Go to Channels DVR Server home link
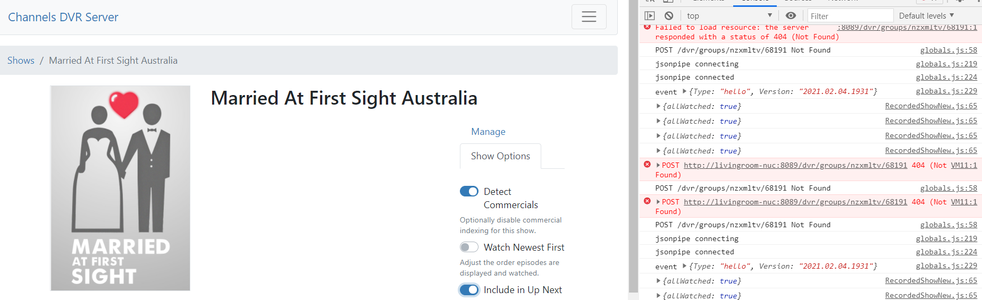 tap(63, 17)
